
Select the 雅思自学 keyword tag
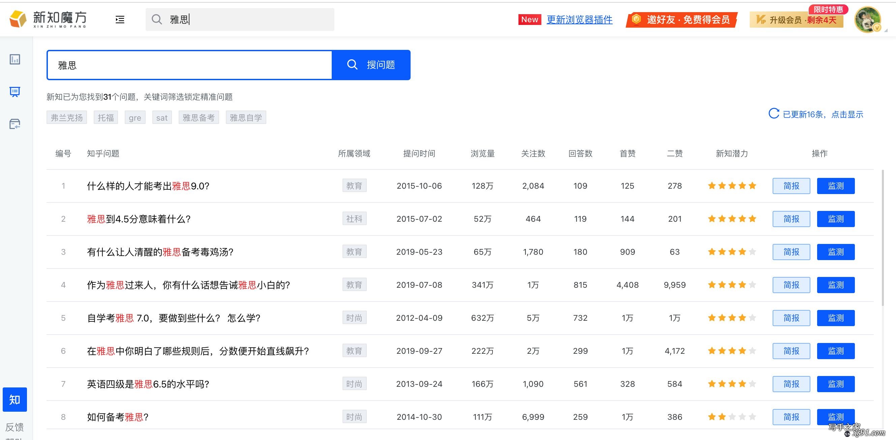pos(246,118)
